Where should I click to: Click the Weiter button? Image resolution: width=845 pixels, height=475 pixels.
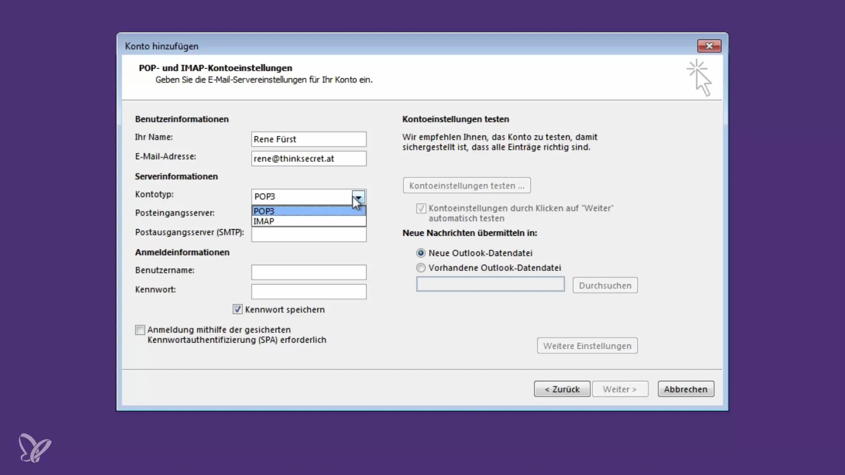click(620, 389)
